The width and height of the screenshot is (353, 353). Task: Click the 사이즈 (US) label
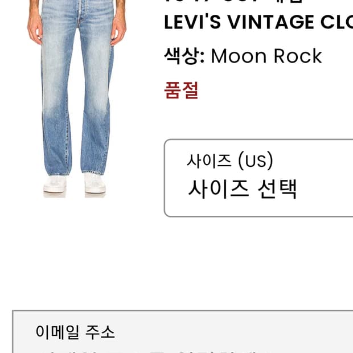(x=230, y=161)
